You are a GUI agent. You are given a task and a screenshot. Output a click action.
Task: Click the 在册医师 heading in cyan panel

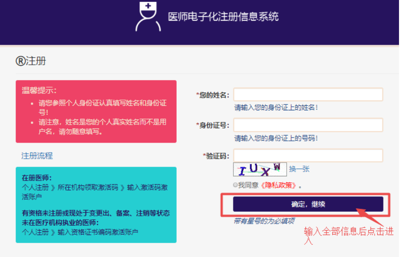pyautogui.click(x=37, y=177)
